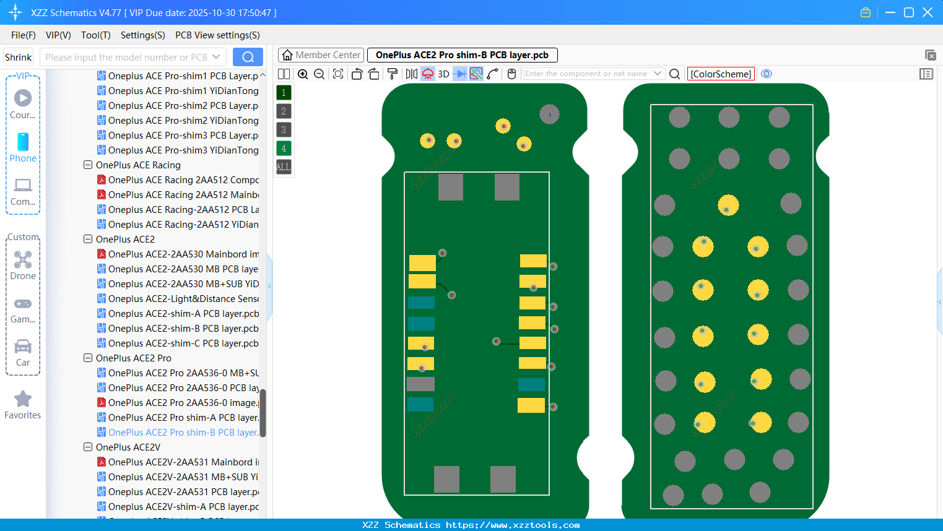Fit the PCB to the window
This screenshot has height=531, width=943.
[338, 74]
